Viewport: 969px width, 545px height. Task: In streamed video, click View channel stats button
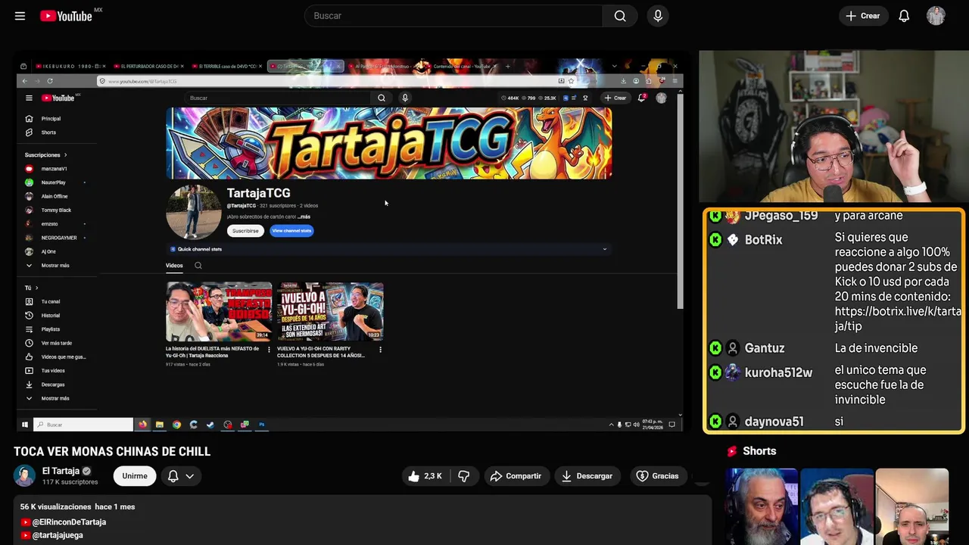point(291,231)
